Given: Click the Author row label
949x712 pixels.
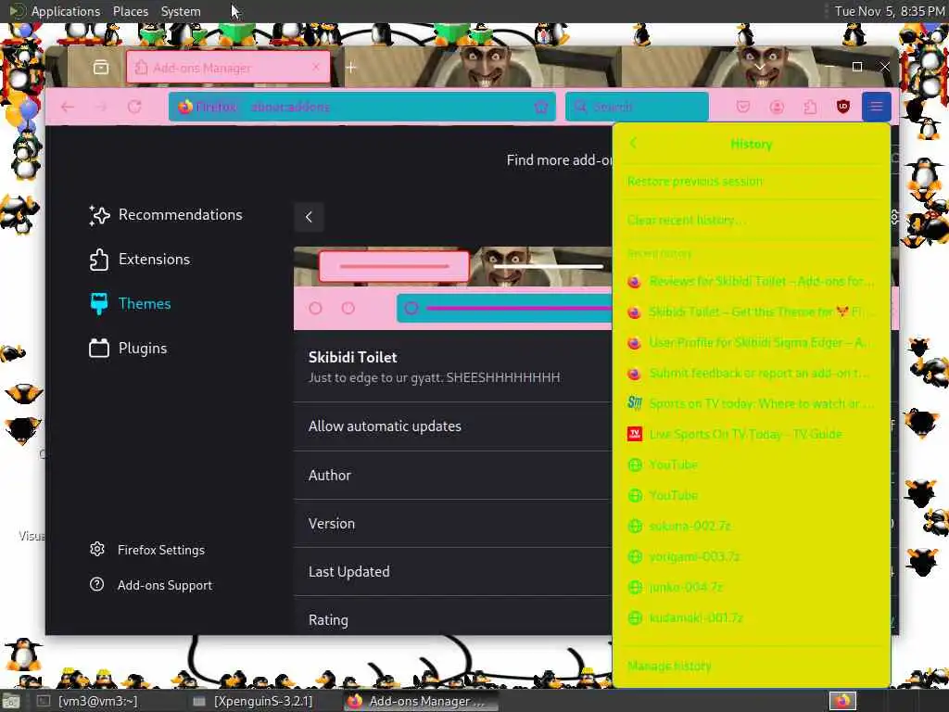Looking at the screenshot, I should [x=330, y=476].
